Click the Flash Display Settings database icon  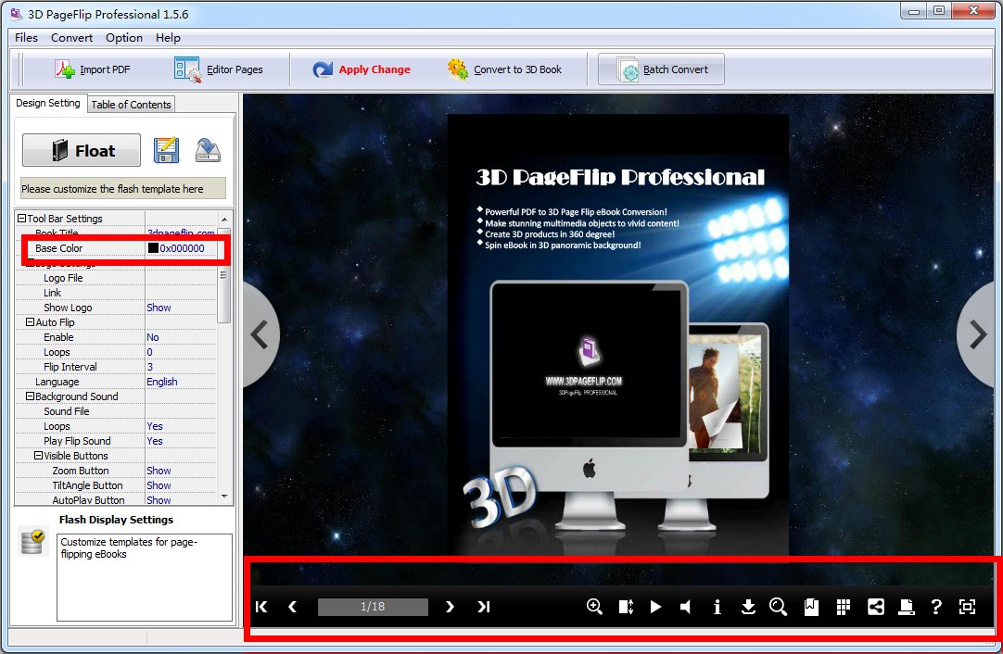tap(32, 542)
